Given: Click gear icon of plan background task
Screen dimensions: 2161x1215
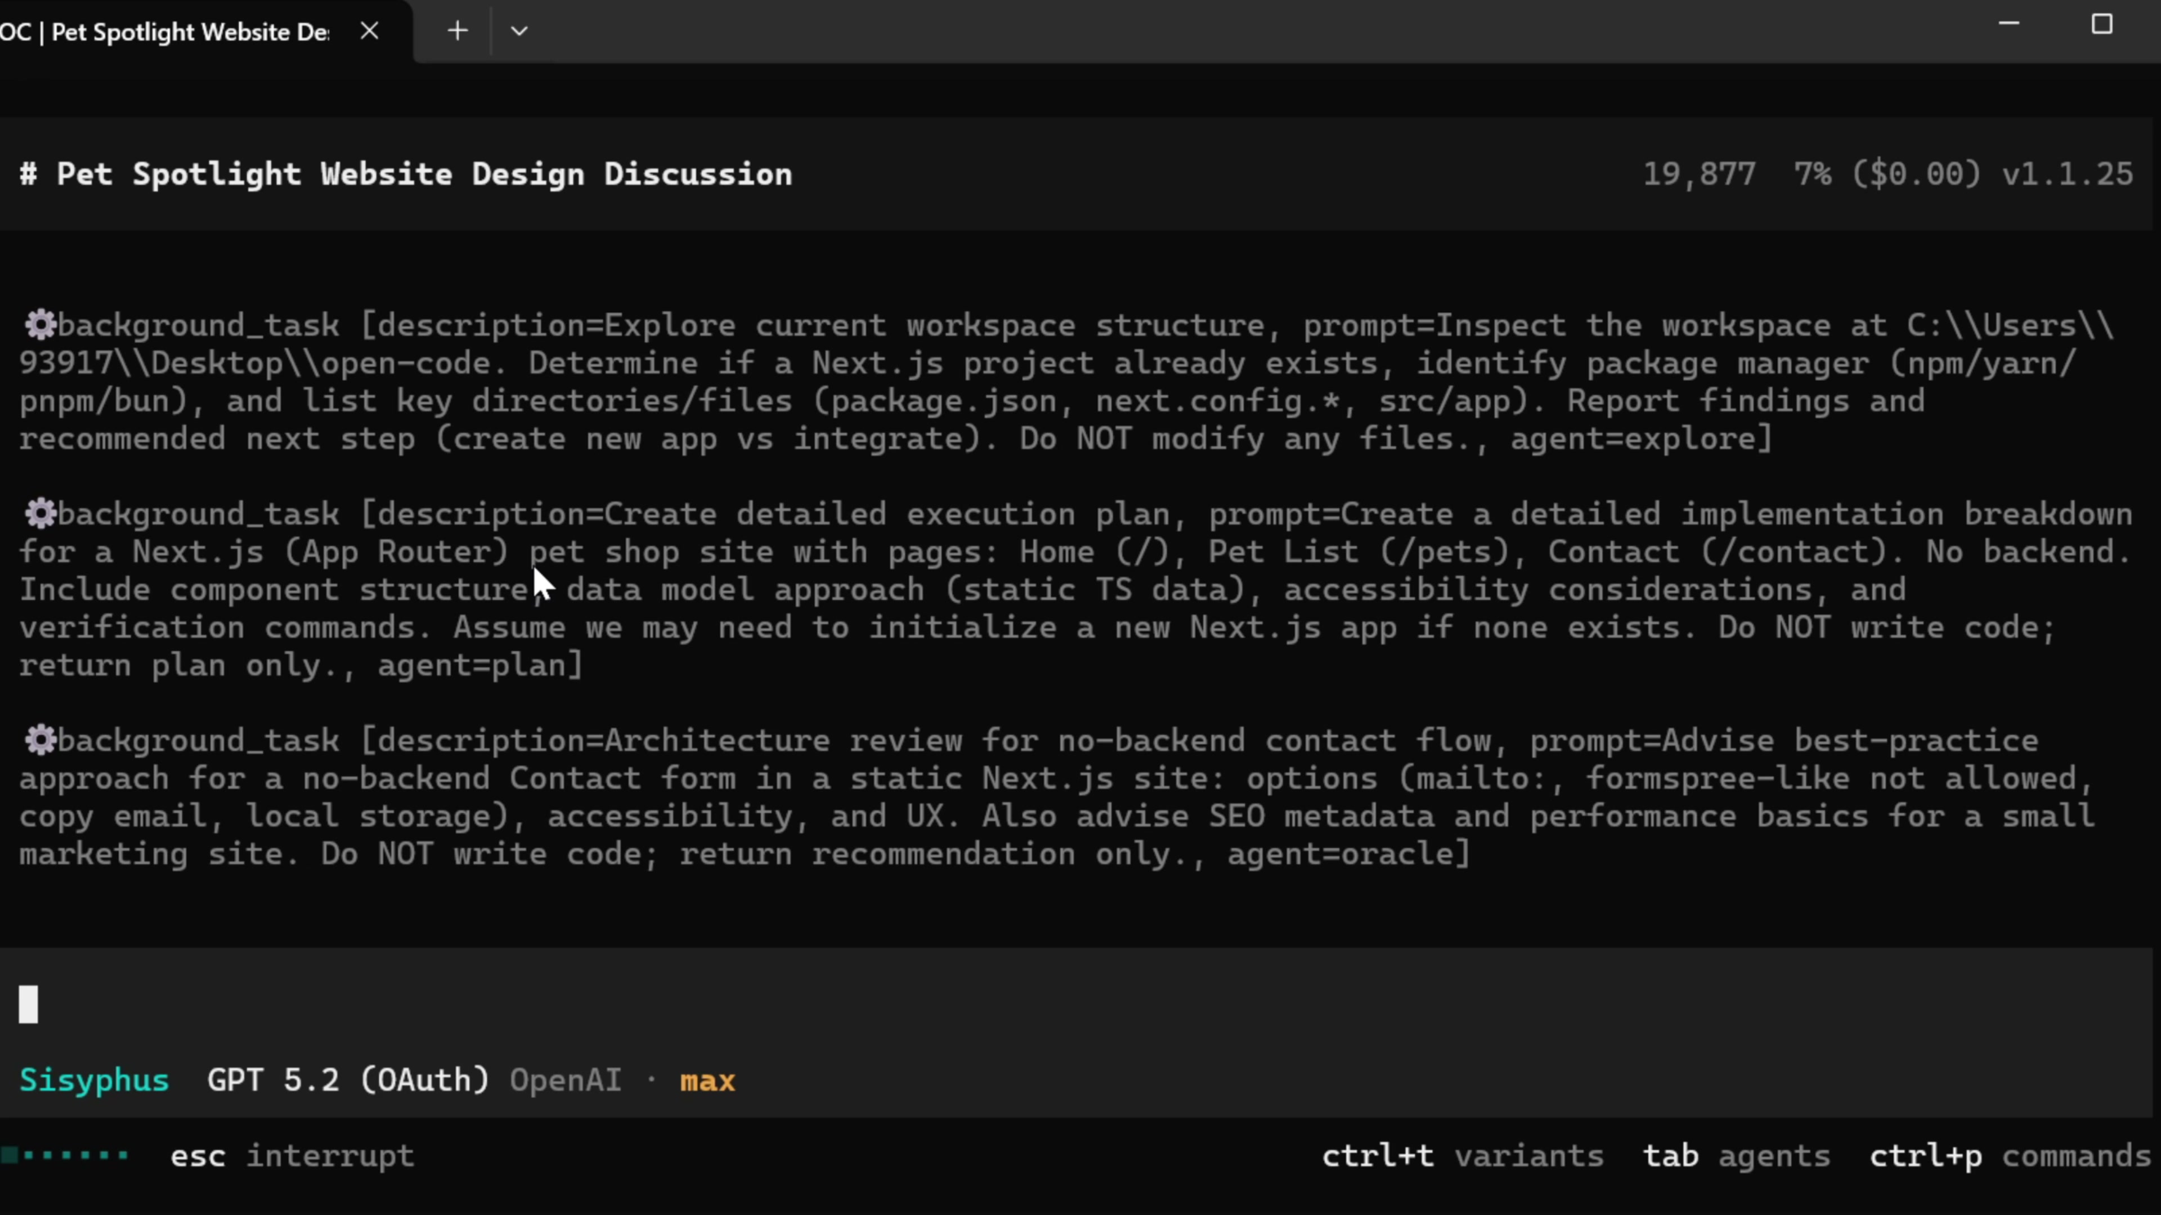Looking at the screenshot, I should tap(39, 513).
